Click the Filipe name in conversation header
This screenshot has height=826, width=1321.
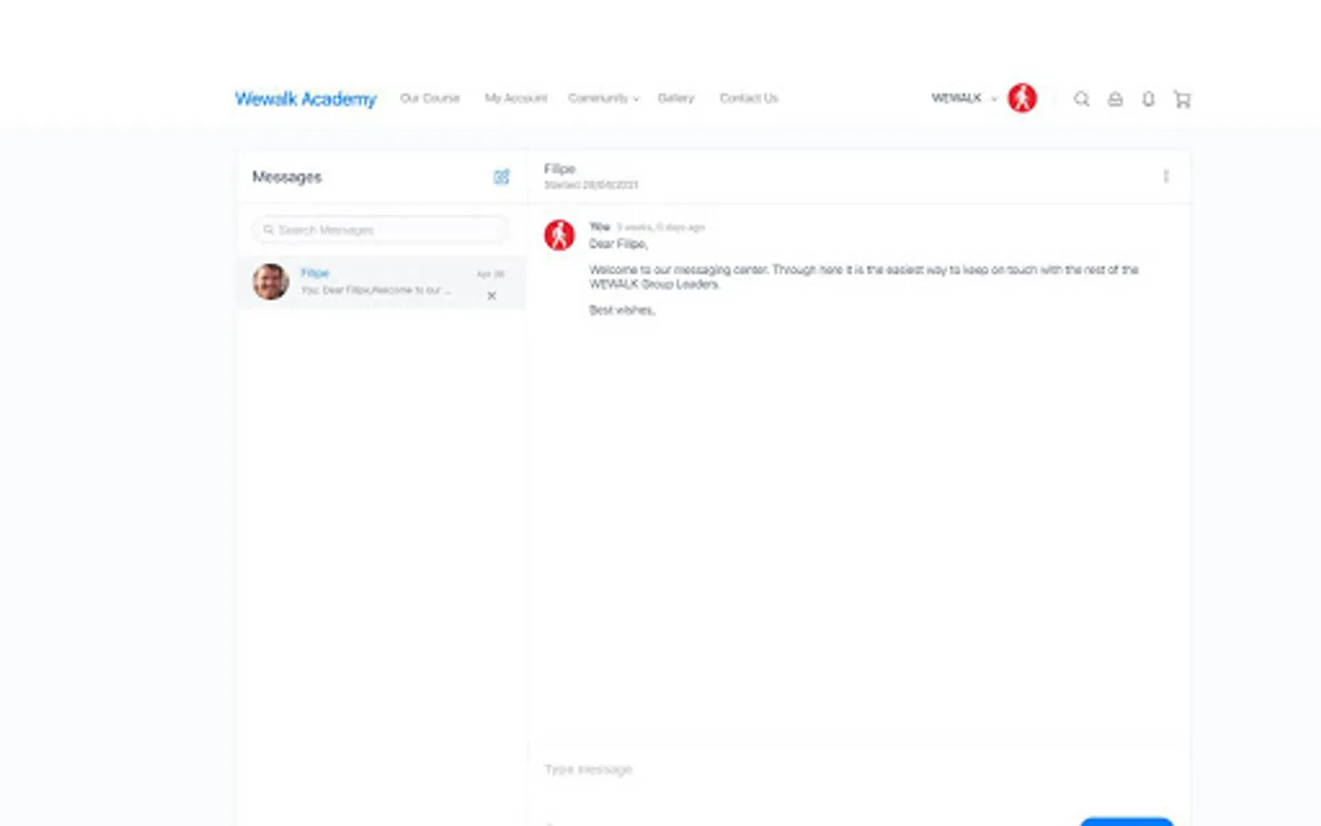pyautogui.click(x=560, y=169)
